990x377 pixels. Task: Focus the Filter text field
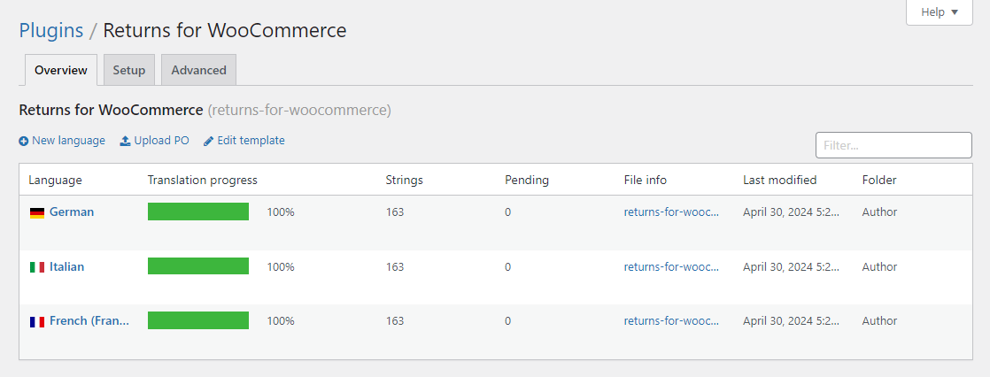(x=893, y=145)
